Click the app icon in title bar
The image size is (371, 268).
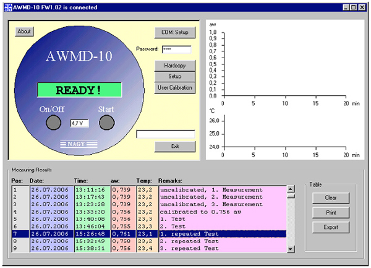(8, 7)
